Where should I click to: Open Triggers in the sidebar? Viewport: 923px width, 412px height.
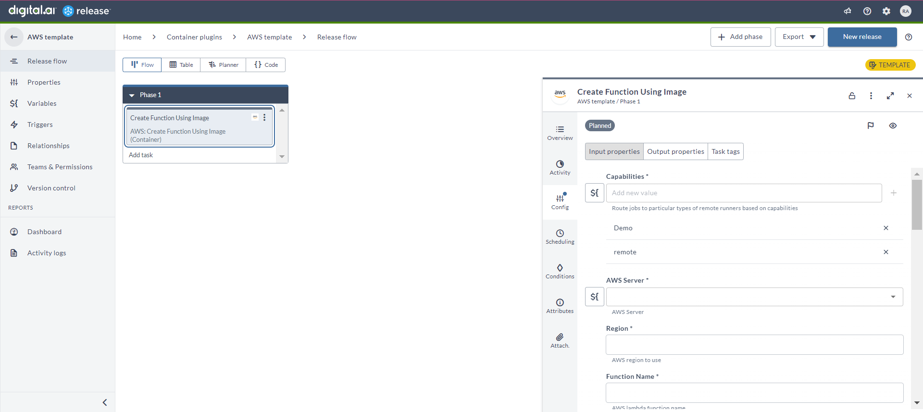coord(58,125)
